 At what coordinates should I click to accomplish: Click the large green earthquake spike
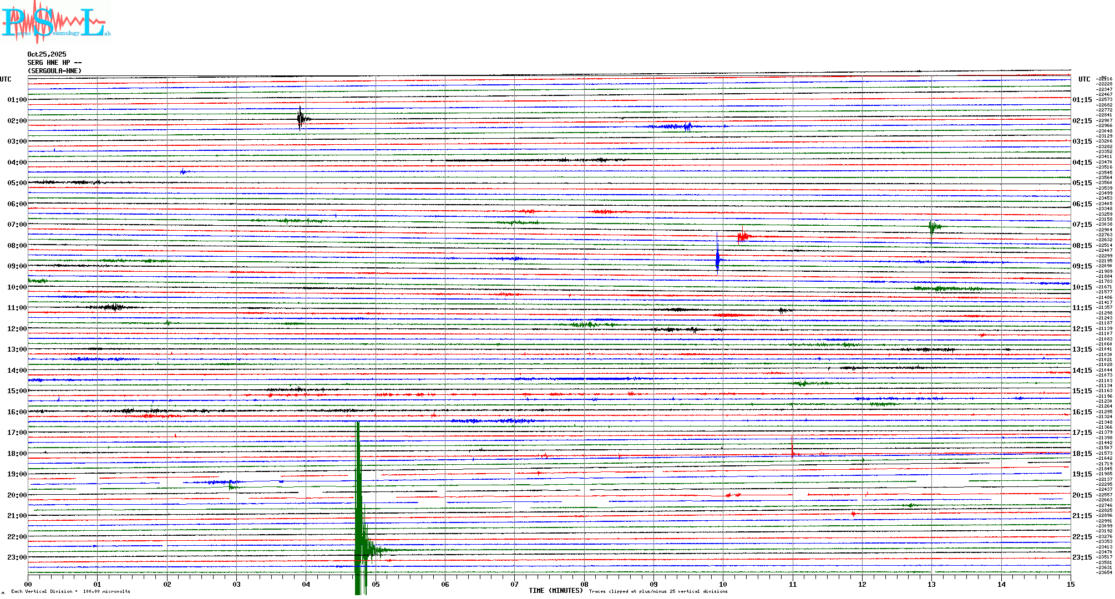pyautogui.click(x=358, y=499)
